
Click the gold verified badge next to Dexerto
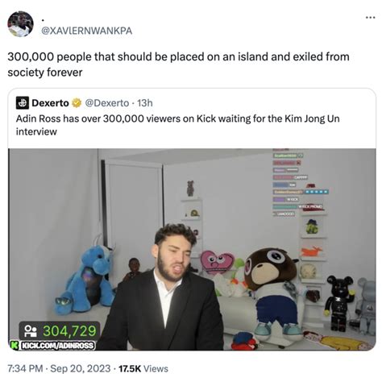tap(77, 103)
